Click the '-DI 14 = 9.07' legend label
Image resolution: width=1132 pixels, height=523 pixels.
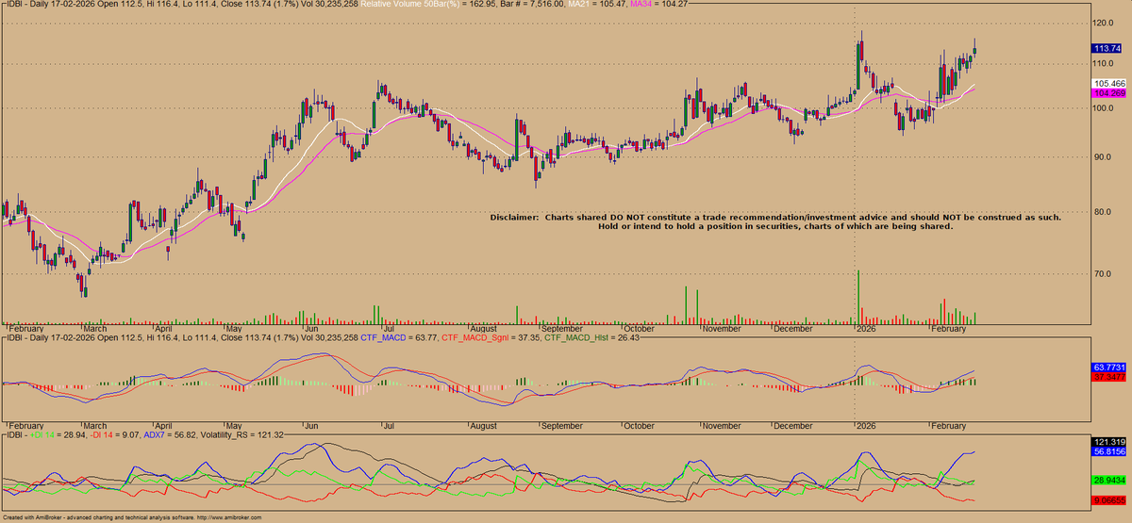click(113, 437)
